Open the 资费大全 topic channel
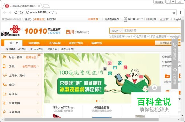Image resolution: width=185 pixels, height=122 pixels. [x=52, y=49]
